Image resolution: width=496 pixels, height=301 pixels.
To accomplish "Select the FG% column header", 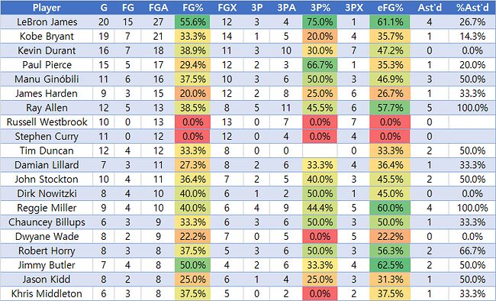I will tap(192, 8).
